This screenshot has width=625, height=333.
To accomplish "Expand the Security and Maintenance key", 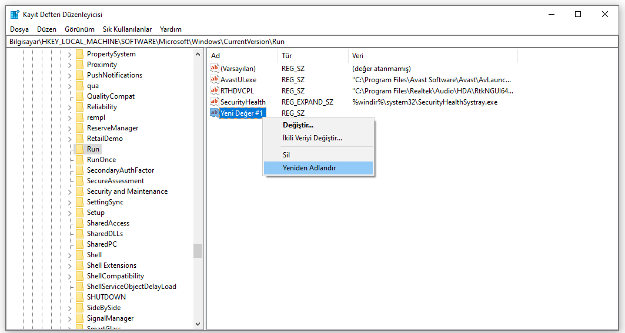I will coord(70,191).
